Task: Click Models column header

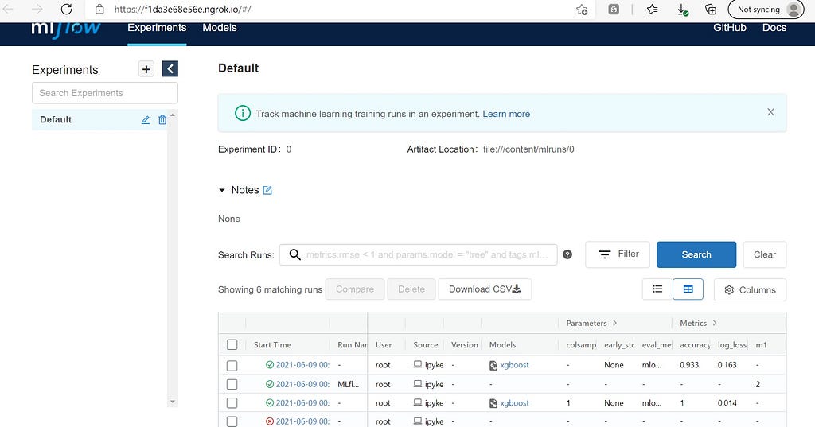Action: click(x=503, y=344)
